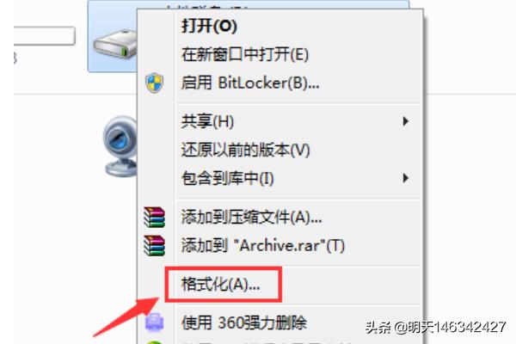Click the BitLocker shield icon
The height and width of the screenshot is (344, 516).
[154, 83]
